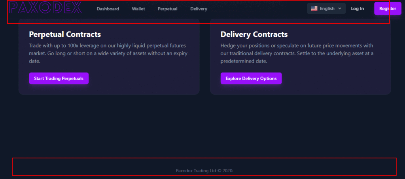Viewport: 405px width, 179px height.
Task: Click the hedge your positions description text
Action: tap(297, 53)
